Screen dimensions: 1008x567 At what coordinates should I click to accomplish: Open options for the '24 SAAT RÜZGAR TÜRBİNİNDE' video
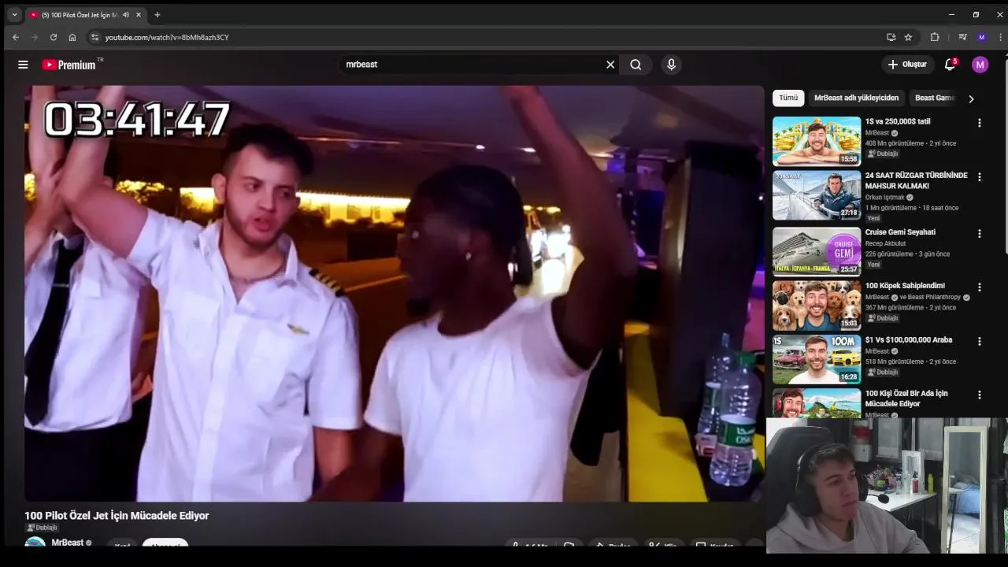point(980,177)
